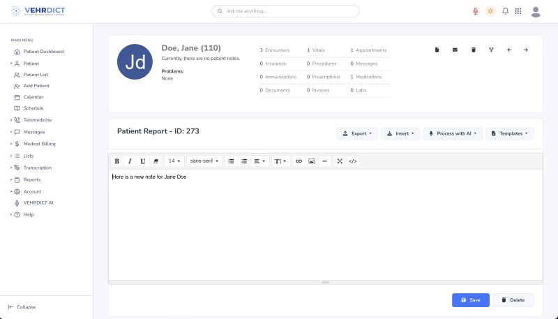Image resolution: width=558 pixels, height=319 pixels.
Task: Open Schedule from sidebar
Action: tap(33, 108)
